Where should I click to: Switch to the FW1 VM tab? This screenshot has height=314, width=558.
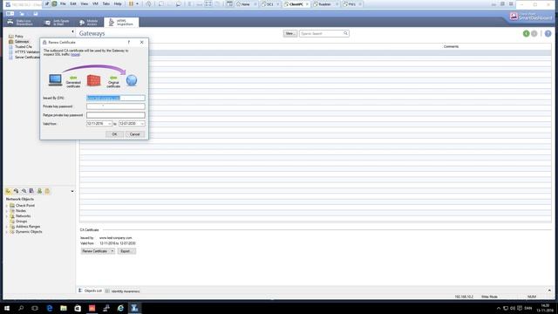pos(352,4)
